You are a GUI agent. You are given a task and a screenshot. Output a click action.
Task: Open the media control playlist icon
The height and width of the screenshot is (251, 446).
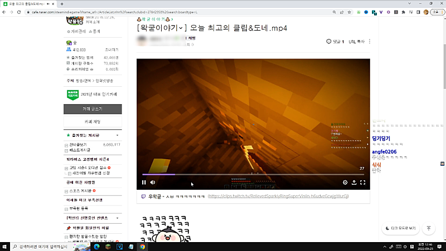411,12
